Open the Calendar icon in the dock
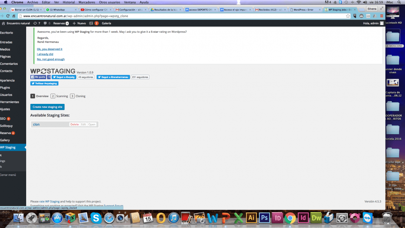Screen dimensions: 405x228 click(148, 218)
